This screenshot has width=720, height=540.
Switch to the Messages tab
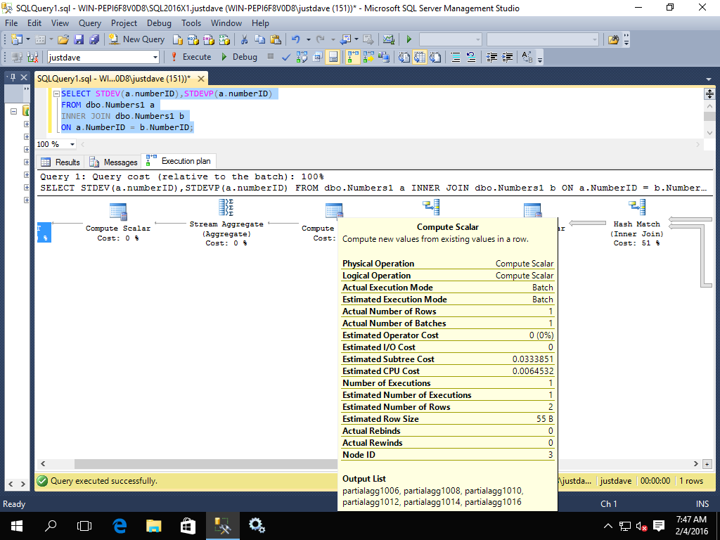pyautogui.click(x=113, y=162)
